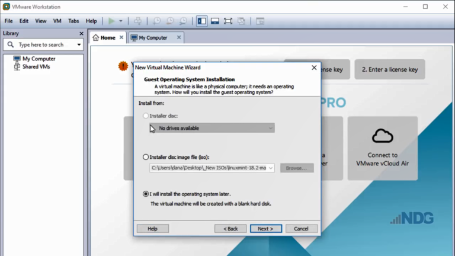Click the Type here to search field
This screenshot has width=455, height=256.
43,44
